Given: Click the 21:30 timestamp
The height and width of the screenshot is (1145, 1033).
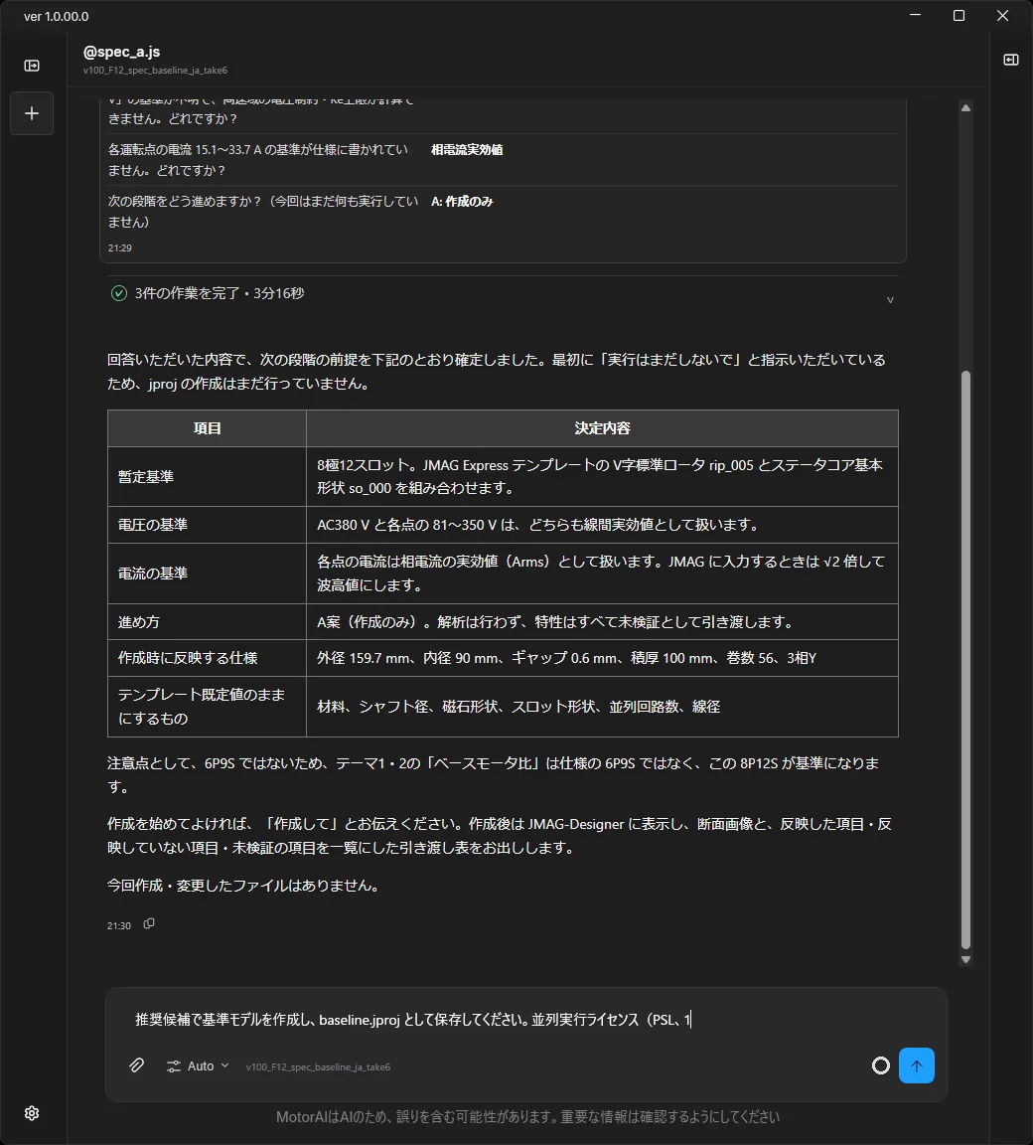Looking at the screenshot, I should [x=119, y=925].
